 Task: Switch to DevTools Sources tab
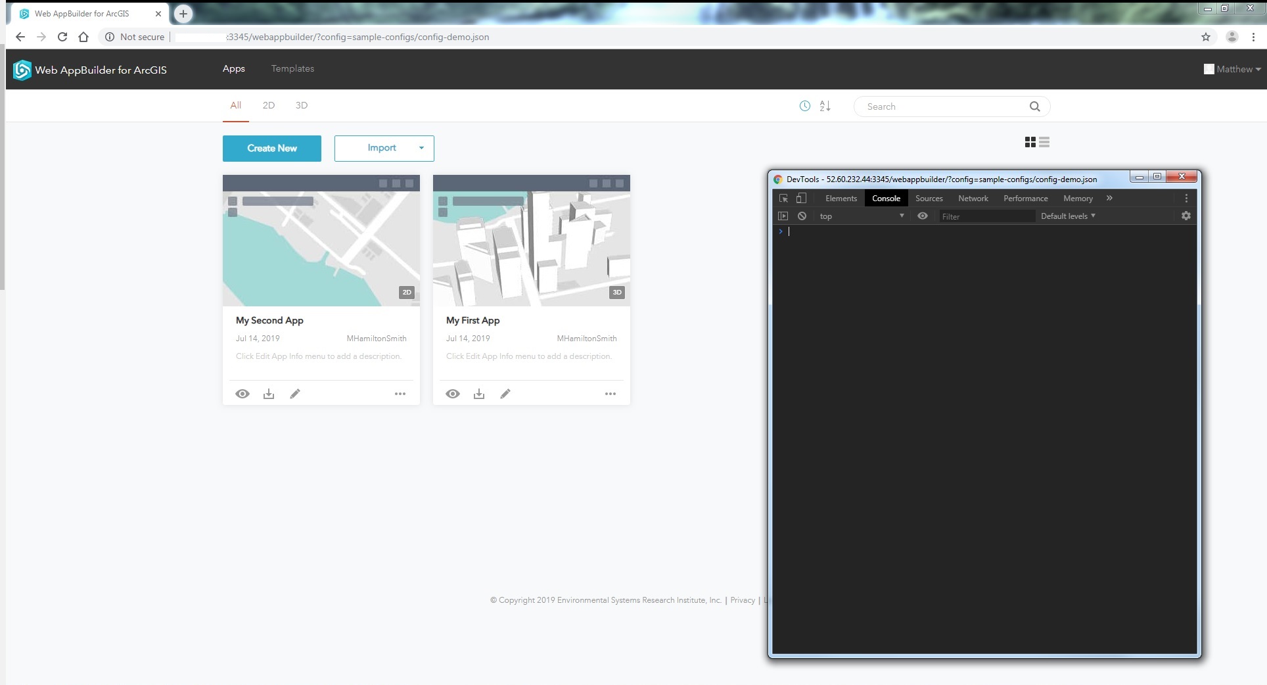coord(929,198)
